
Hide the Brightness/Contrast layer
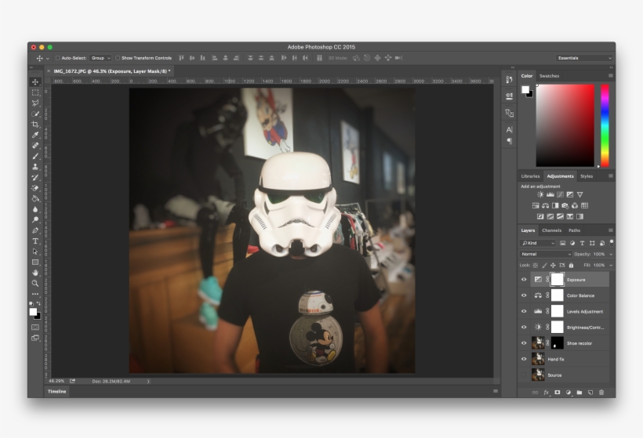pyautogui.click(x=524, y=328)
